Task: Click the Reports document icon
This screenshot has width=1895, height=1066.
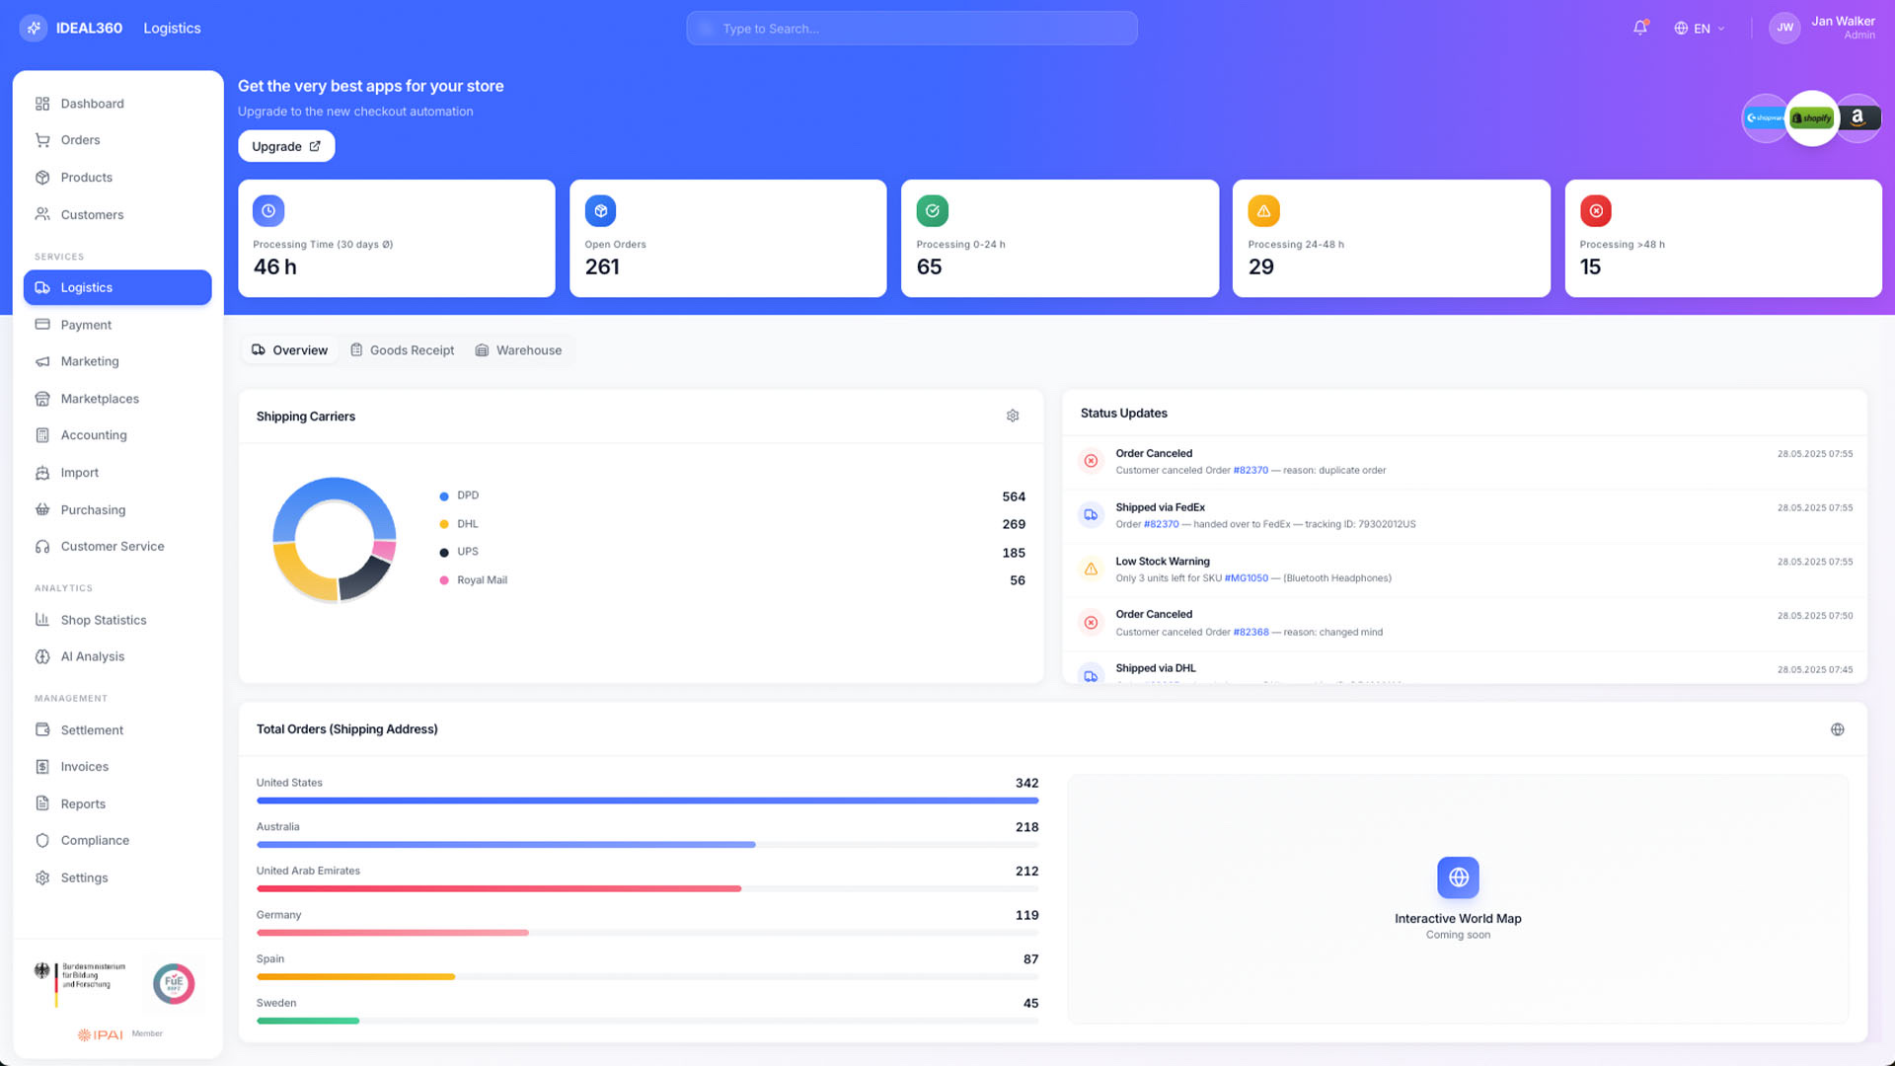Action: pyautogui.click(x=42, y=803)
